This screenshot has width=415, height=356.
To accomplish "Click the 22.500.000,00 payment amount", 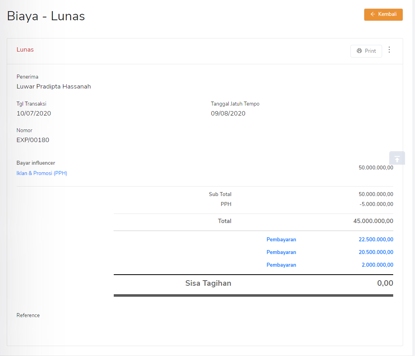I will click(376, 239).
